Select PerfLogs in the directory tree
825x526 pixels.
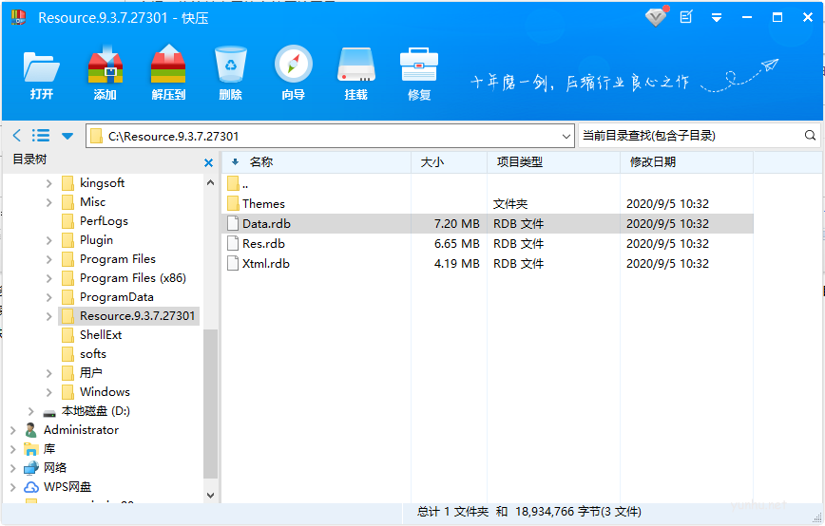pos(104,221)
